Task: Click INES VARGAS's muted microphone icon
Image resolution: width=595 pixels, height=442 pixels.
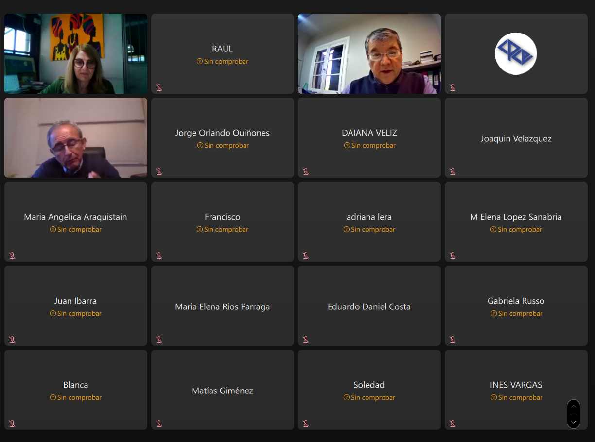Action: point(453,424)
